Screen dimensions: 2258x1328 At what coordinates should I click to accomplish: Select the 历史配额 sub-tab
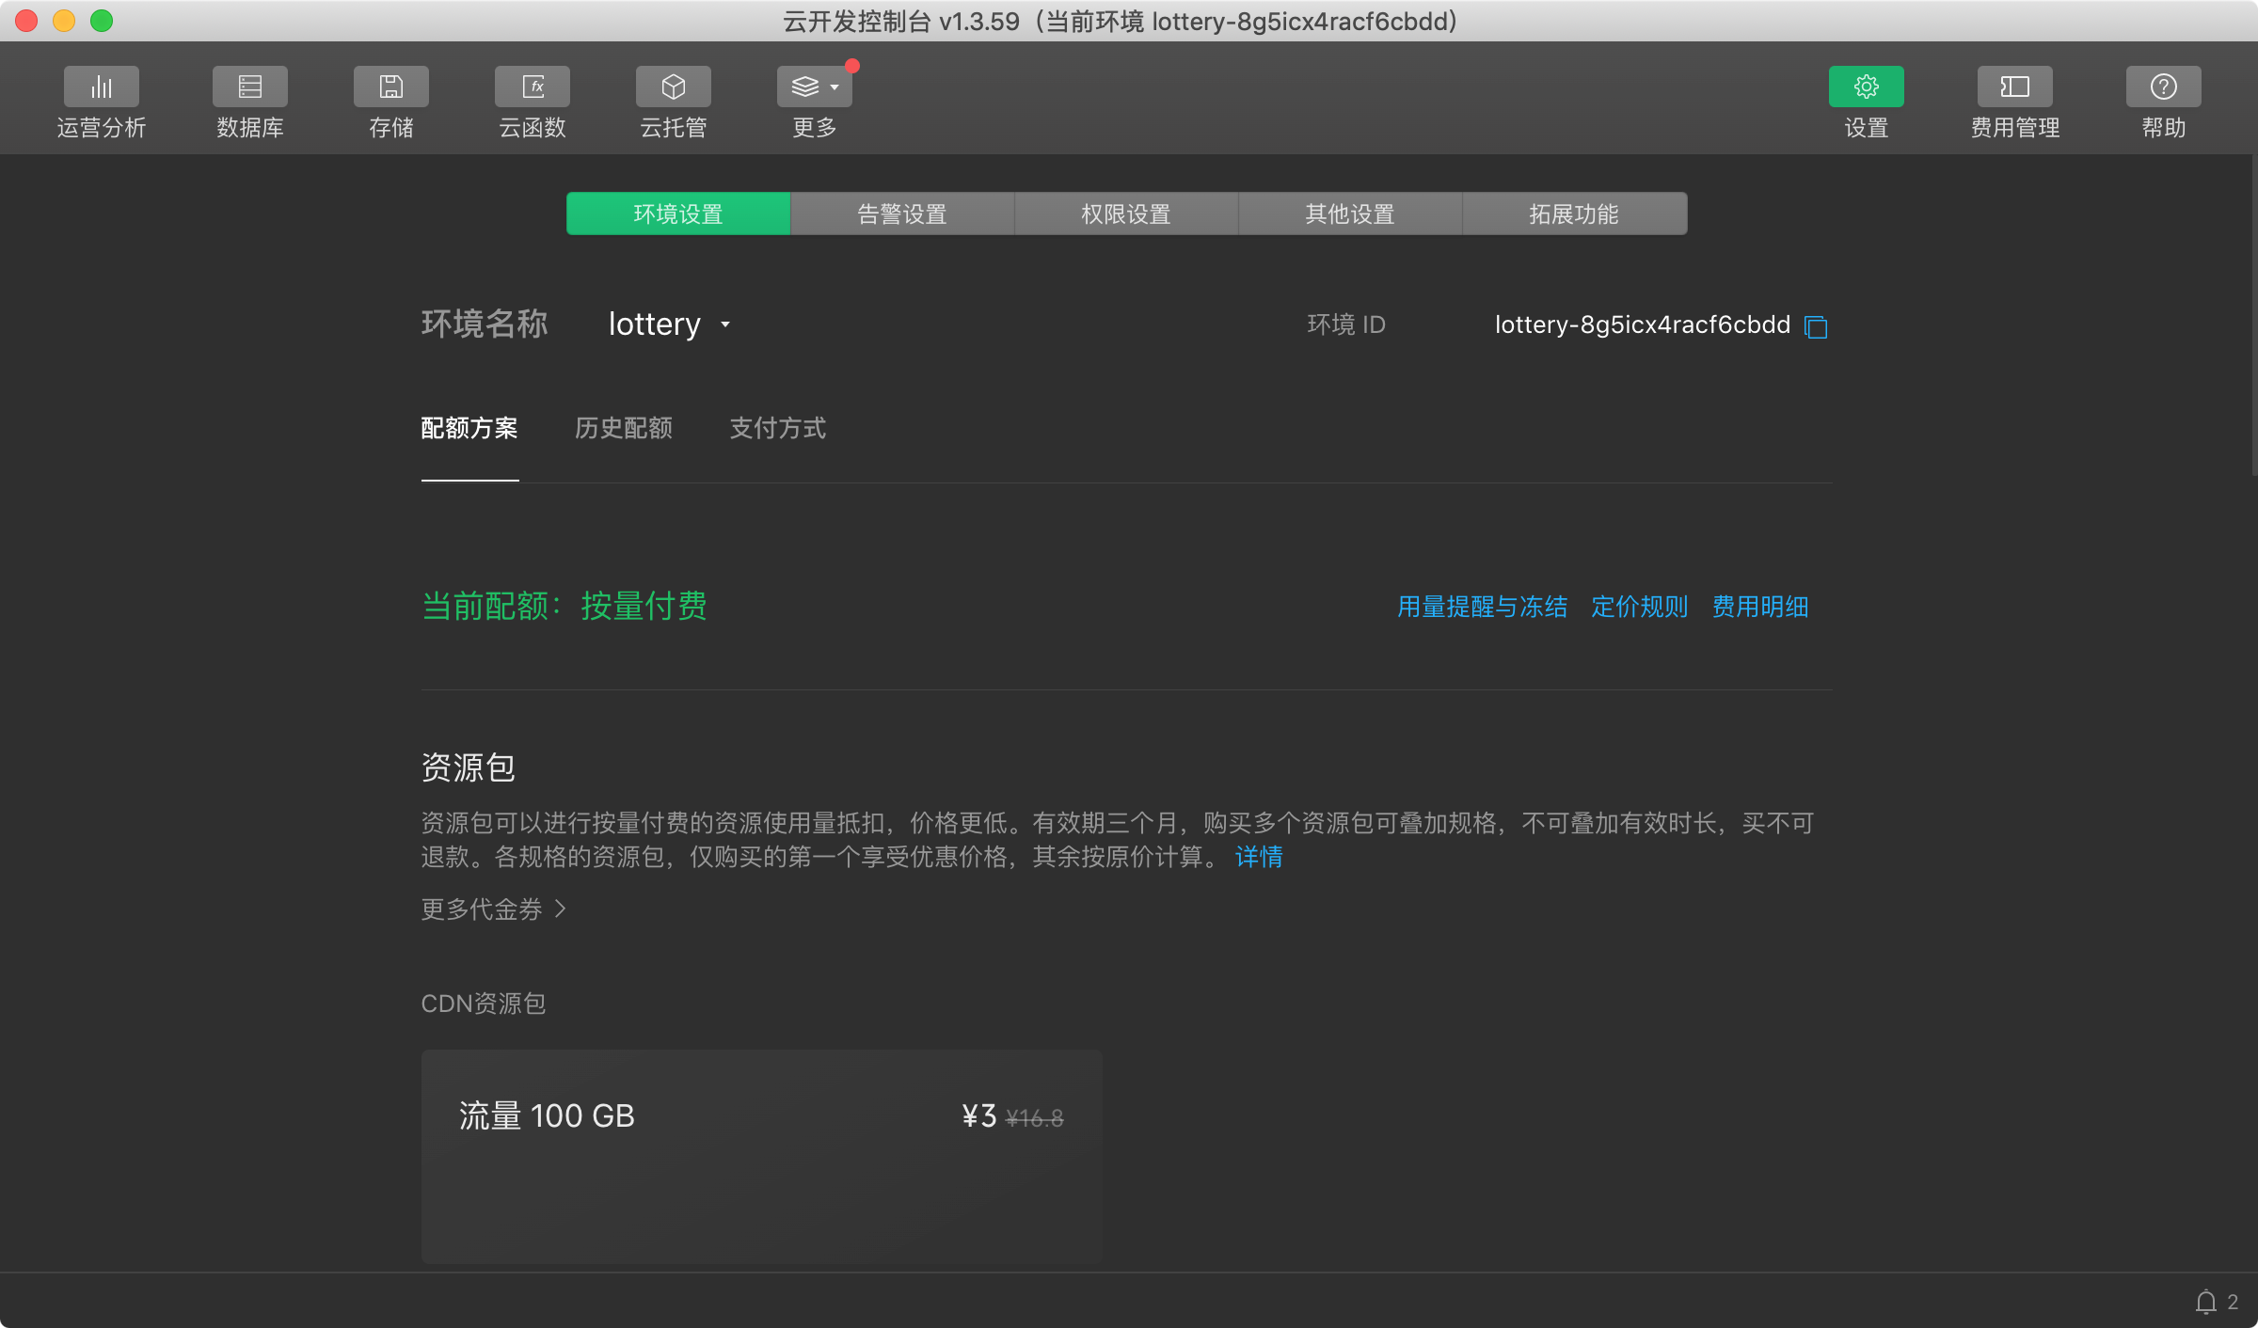tap(623, 428)
